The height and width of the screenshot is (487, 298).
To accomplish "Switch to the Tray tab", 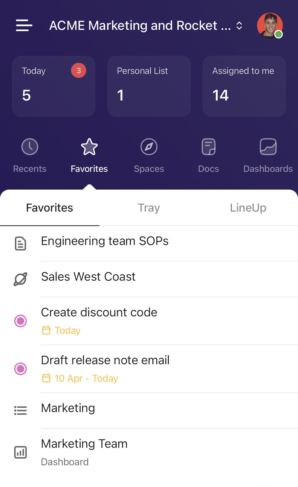I will click(x=149, y=208).
